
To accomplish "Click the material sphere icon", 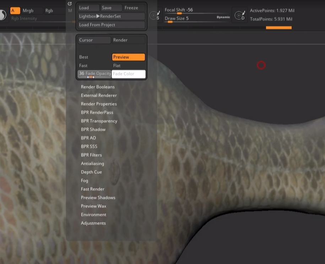I will 2,14.
